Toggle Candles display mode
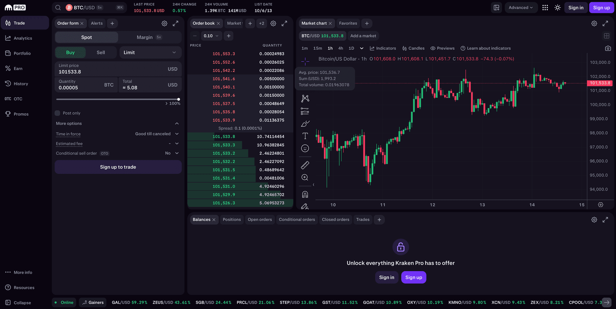The height and width of the screenshot is (309, 616). pyautogui.click(x=414, y=48)
